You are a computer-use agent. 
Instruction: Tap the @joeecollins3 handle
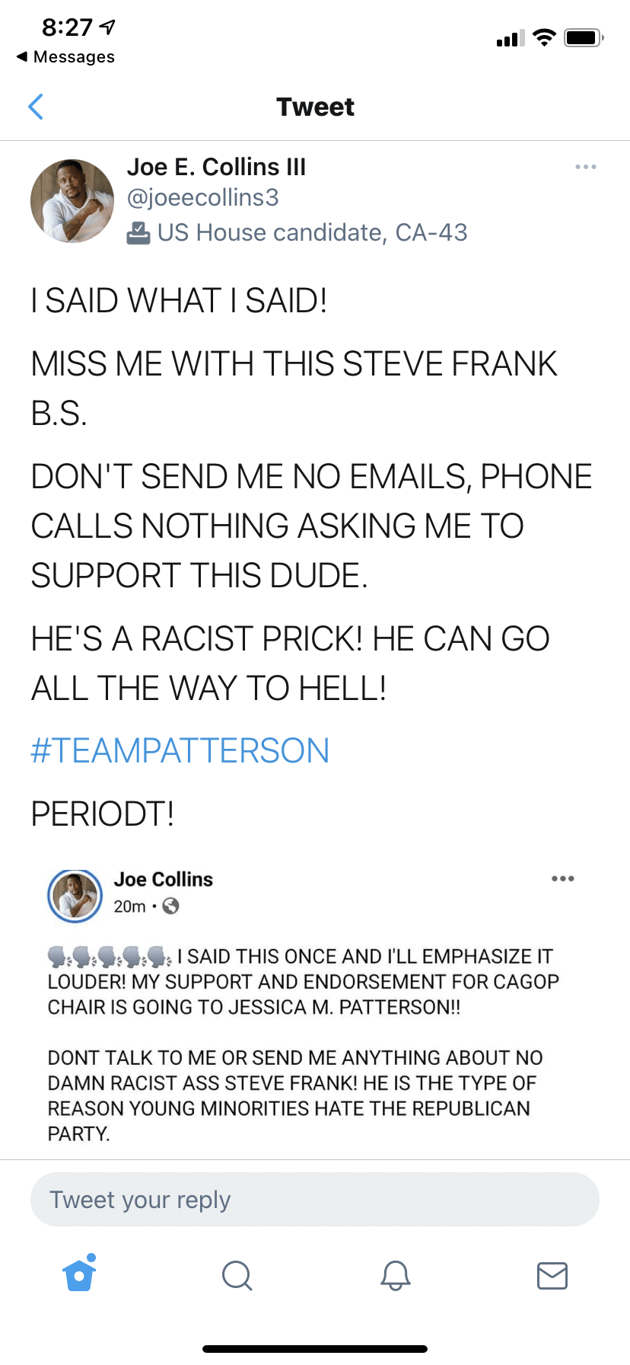[x=202, y=197]
